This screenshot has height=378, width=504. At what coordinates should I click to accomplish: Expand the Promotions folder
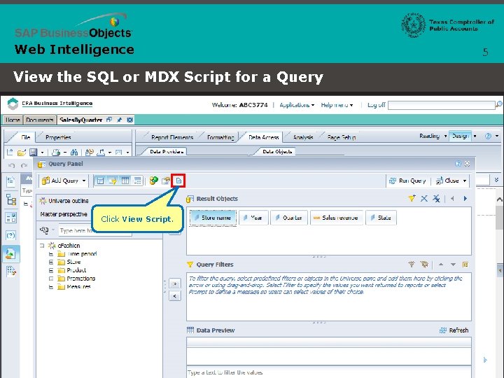click(x=51, y=279)
